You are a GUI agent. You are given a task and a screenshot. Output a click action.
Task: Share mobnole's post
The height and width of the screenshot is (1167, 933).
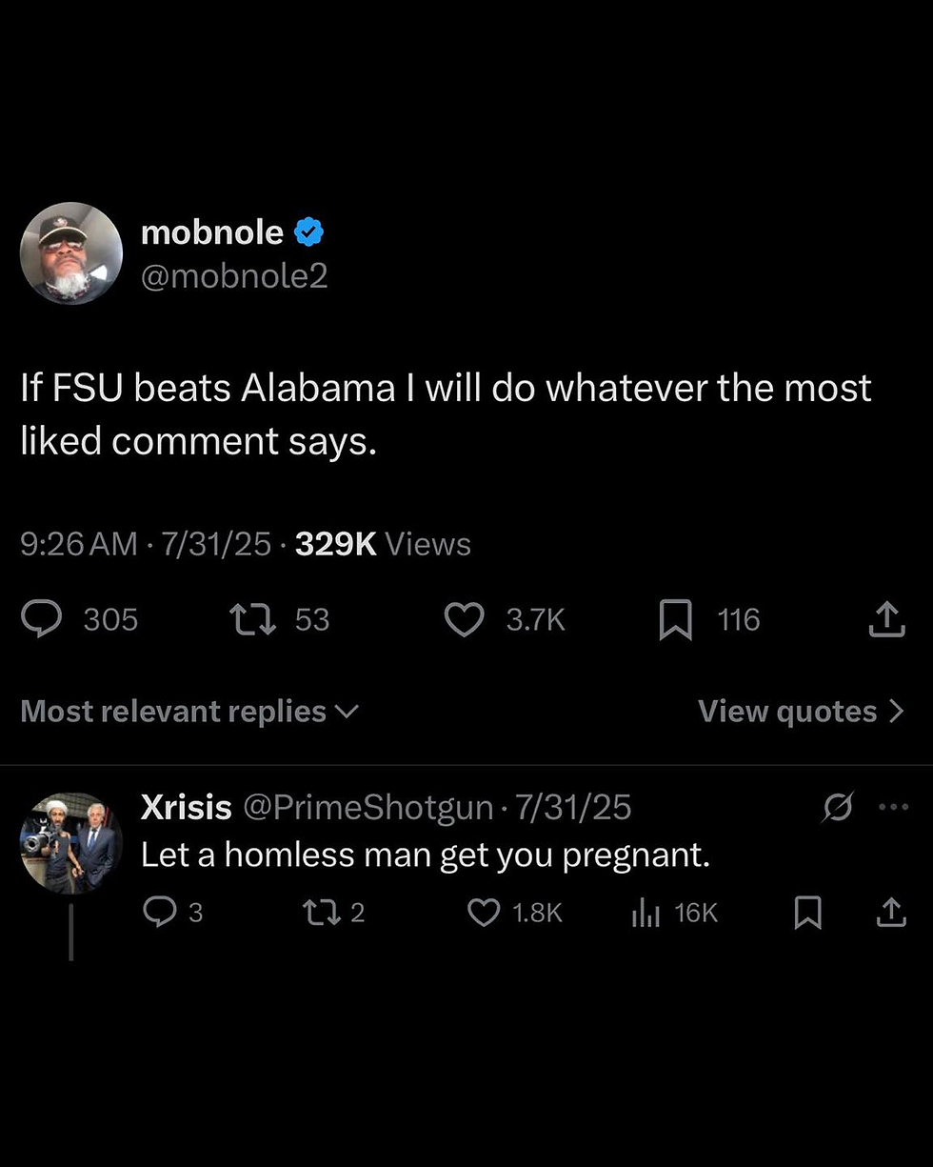point(886,619)
